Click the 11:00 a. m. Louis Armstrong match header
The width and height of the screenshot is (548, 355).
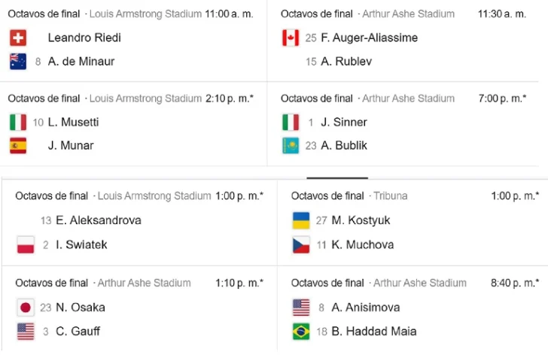coord(130,14)
